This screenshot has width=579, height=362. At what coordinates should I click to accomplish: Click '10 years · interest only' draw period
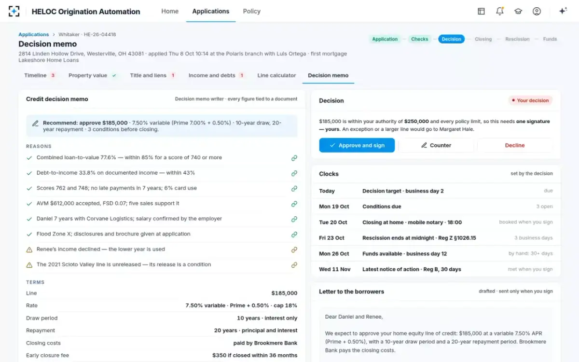point(267,319)
